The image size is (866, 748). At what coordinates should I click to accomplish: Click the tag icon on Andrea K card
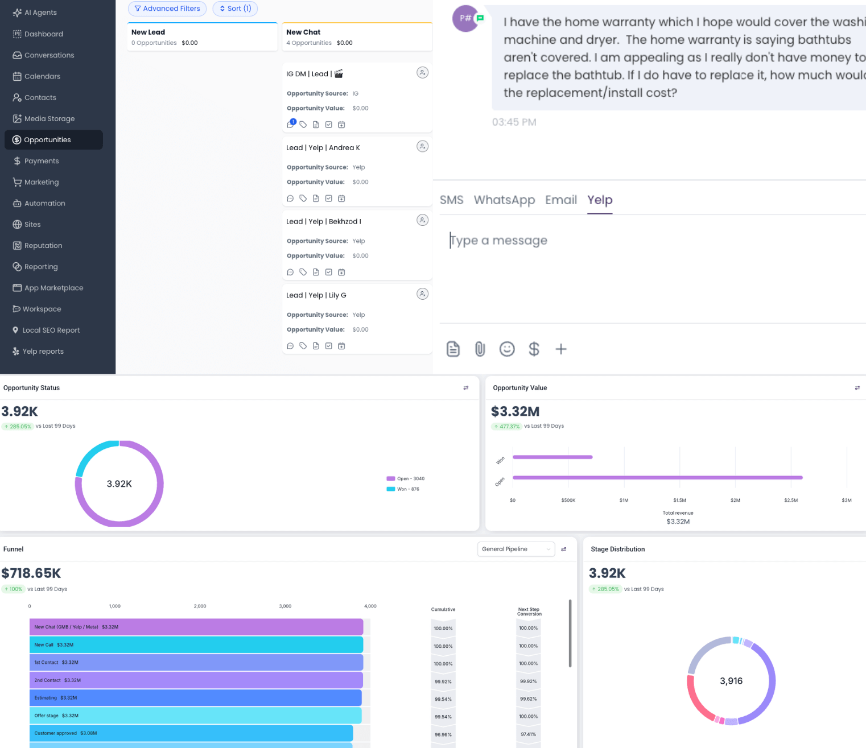click(x=303, y=199)
